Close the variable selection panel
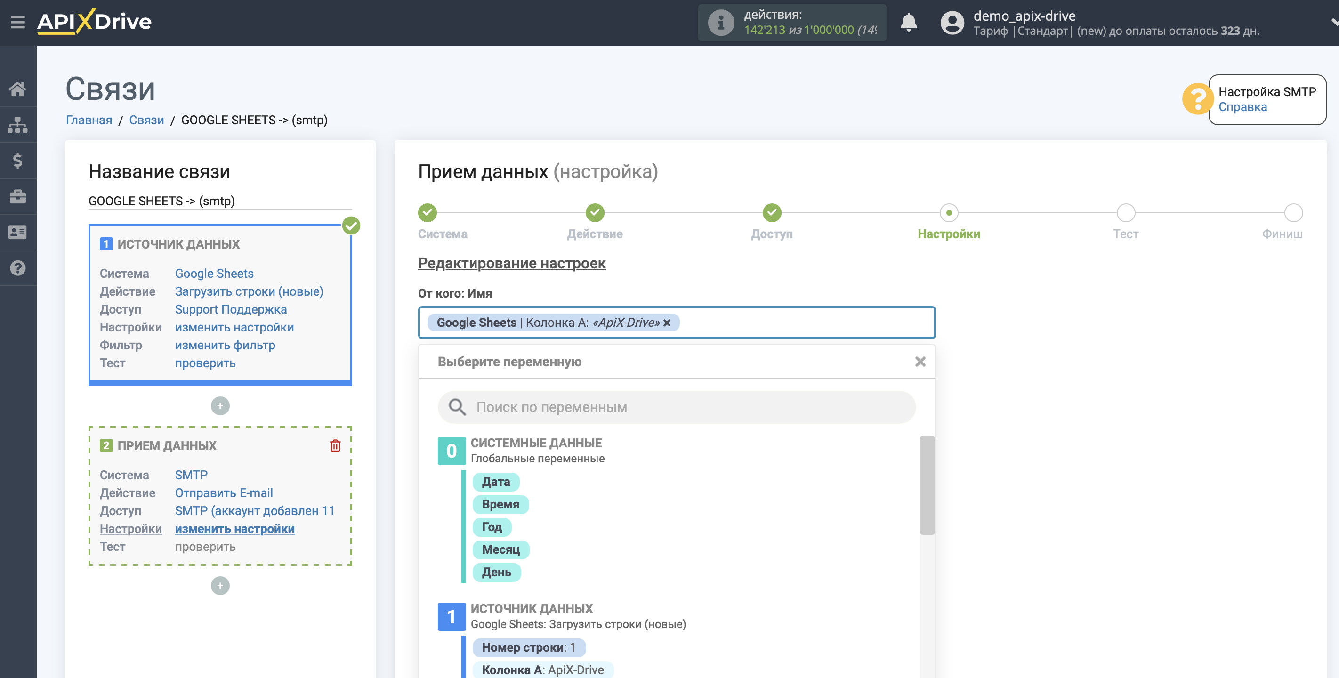The height and width of the screenshot is (678, 1339). tap(920, 361)
